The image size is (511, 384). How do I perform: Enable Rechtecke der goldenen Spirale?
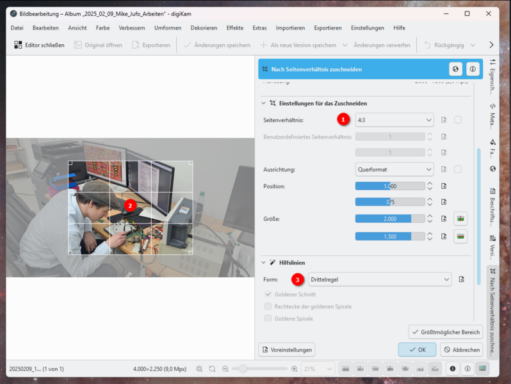(x=268, y=306)
